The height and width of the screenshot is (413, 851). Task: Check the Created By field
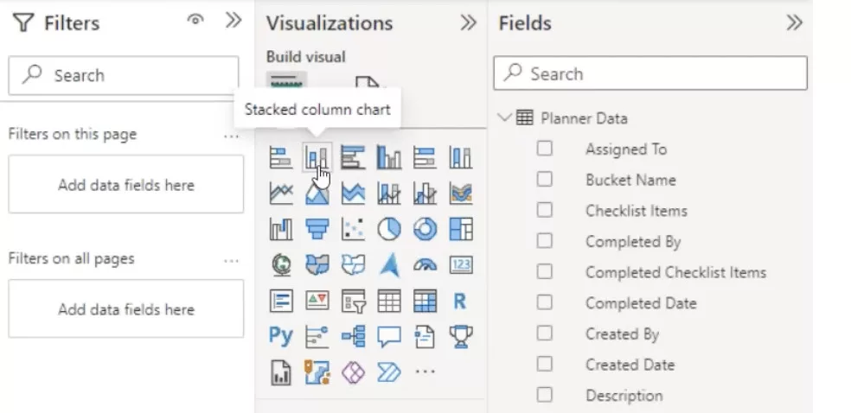544,333
